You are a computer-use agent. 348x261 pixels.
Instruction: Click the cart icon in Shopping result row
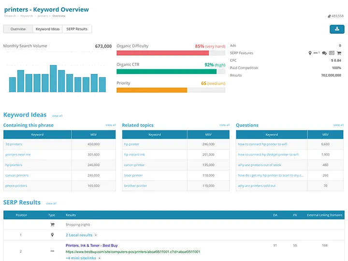click(52, 225)
